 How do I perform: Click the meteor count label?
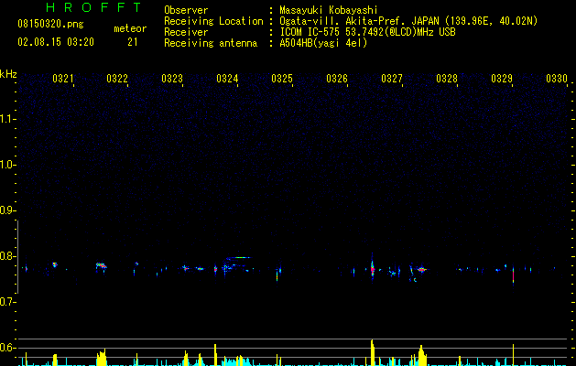click(x=130, y=28)
